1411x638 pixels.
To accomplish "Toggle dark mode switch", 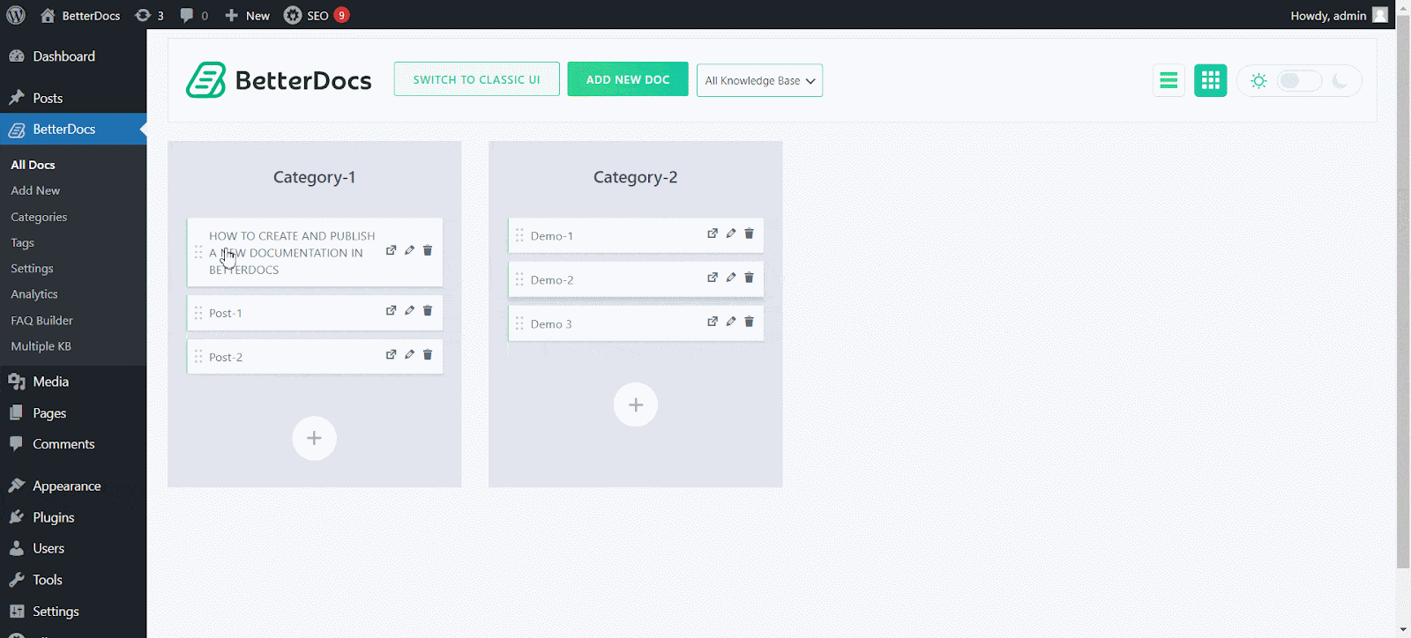I will click(1300, 80).
